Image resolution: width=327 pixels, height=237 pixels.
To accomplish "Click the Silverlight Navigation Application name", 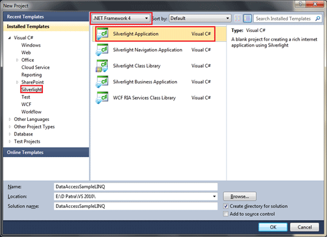I will [148, 50].
